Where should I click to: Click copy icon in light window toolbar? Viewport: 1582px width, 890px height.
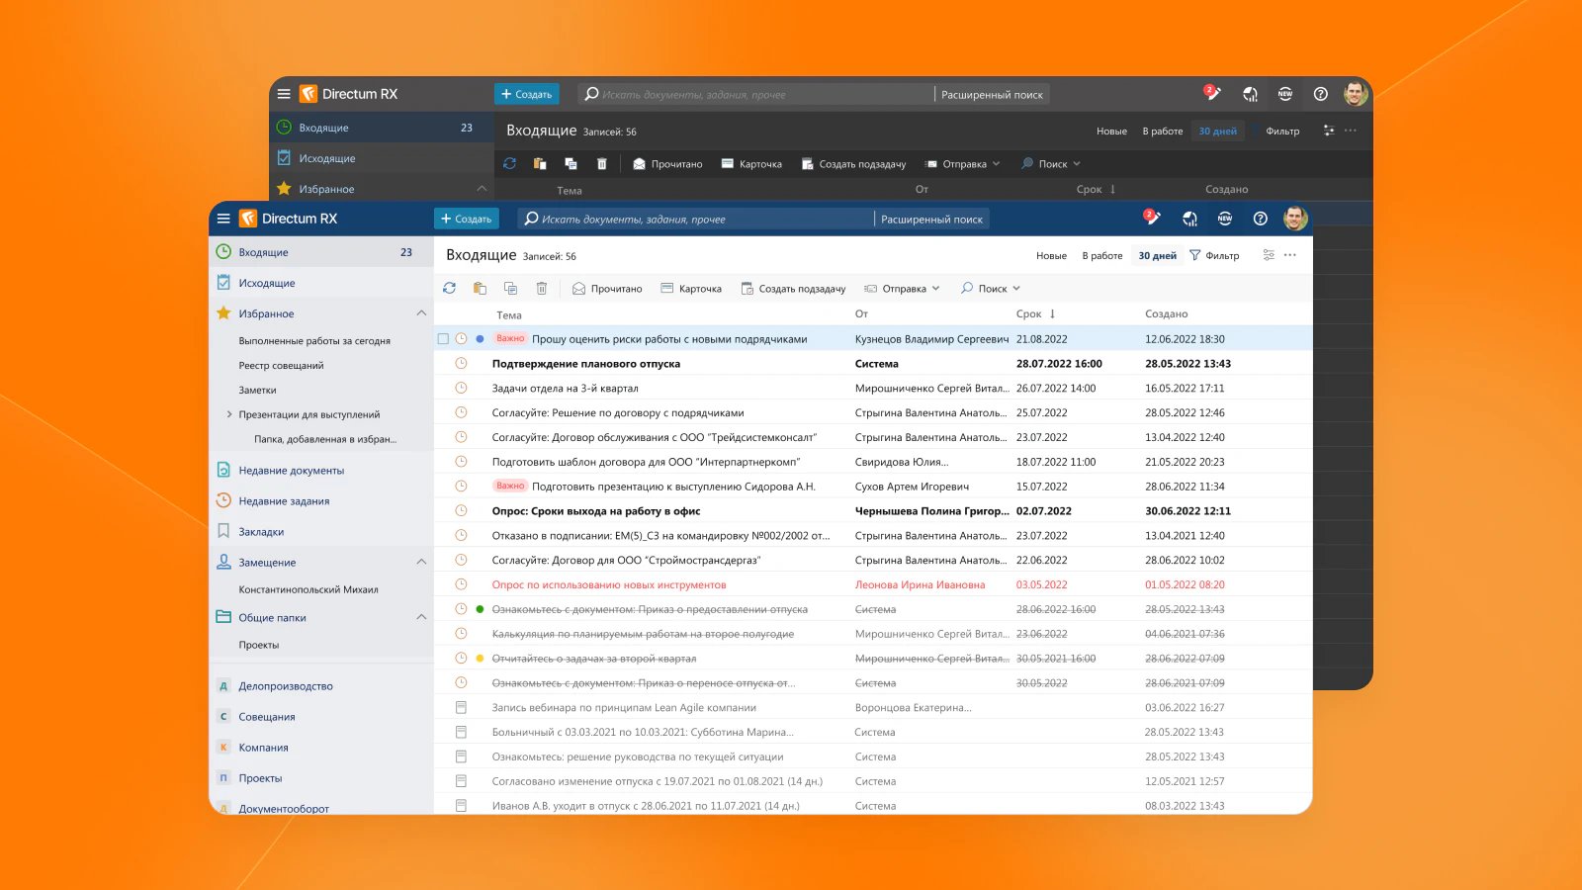tap(510, 288)
